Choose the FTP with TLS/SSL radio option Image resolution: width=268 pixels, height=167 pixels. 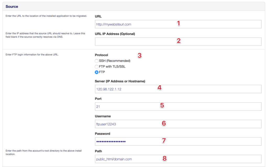click(x=97, y=67)
